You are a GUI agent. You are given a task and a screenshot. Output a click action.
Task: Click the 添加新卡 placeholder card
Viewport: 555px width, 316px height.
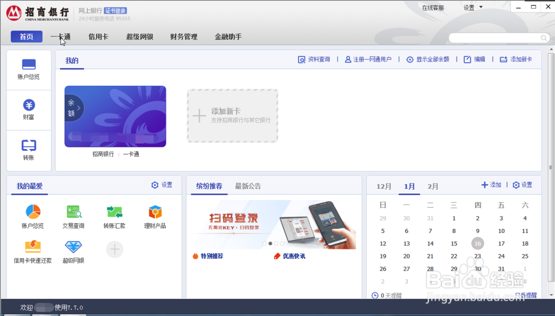233,115
